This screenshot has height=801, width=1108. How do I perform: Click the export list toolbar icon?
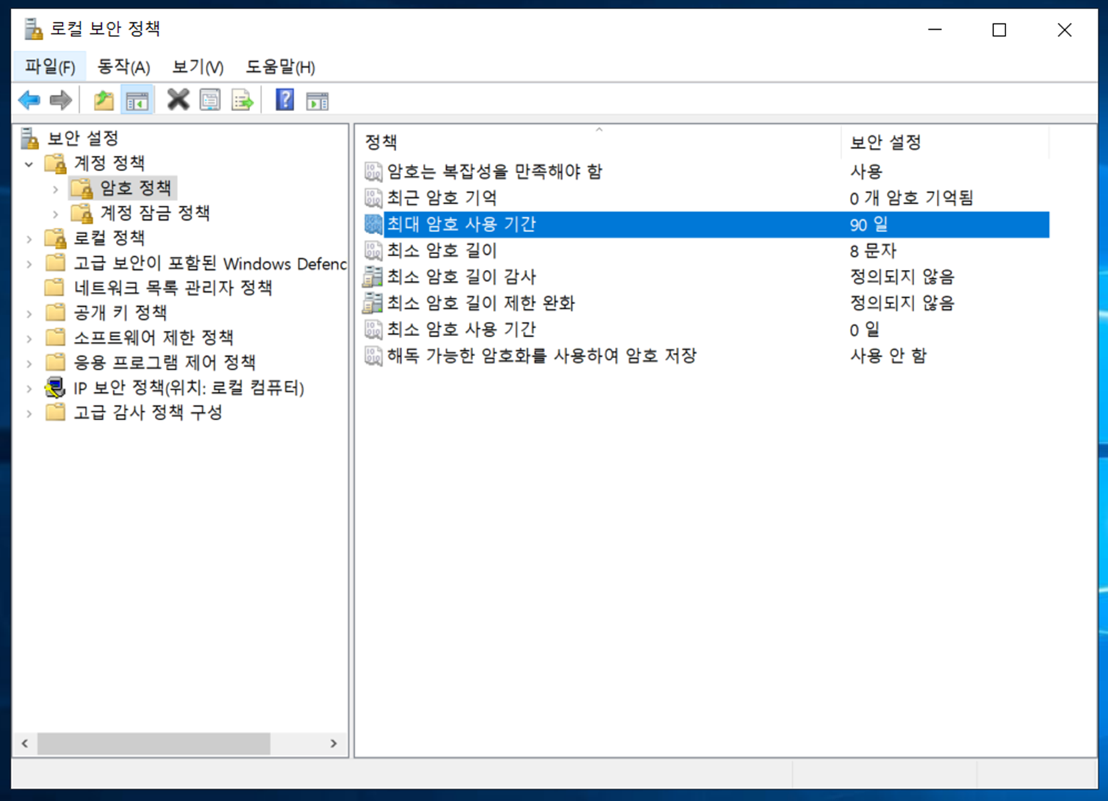242,100
